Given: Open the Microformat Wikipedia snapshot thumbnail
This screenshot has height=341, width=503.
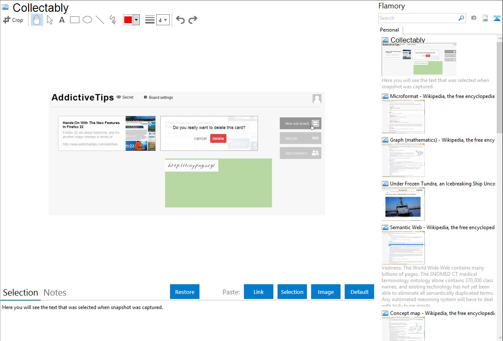Looking at the screenshot, I should click(x=403, y=116).
